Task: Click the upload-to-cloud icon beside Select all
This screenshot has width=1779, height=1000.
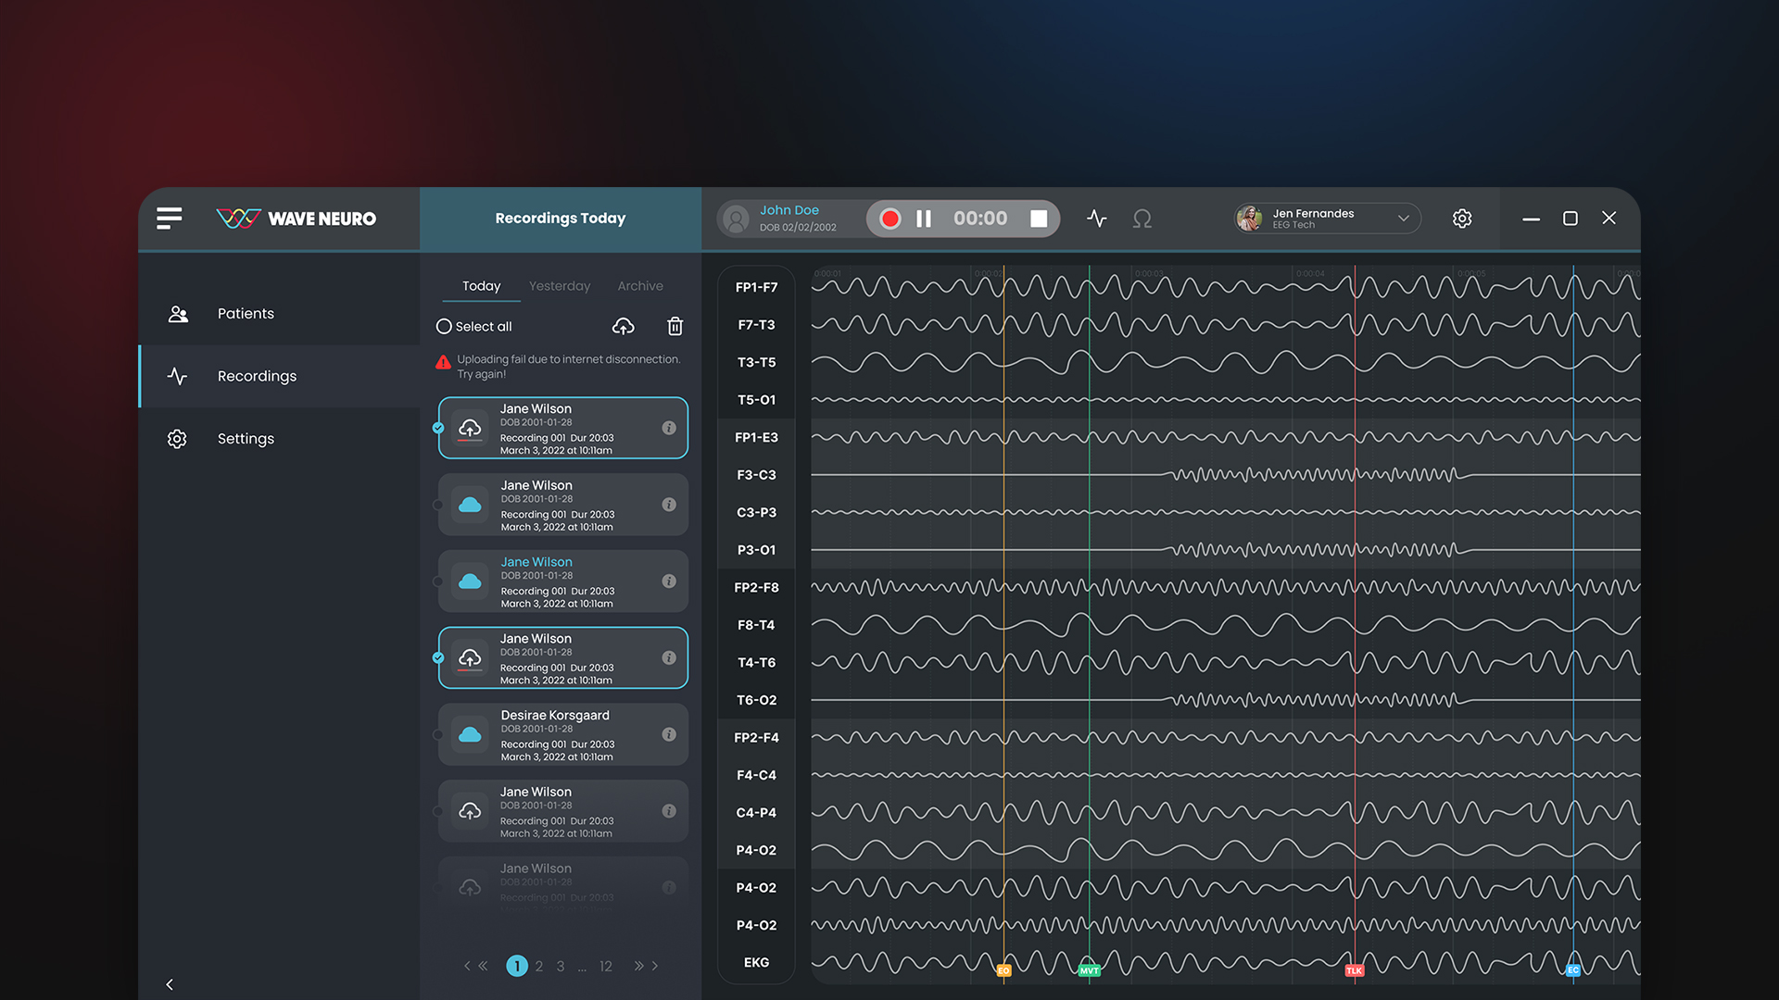Action: [624, 326]
